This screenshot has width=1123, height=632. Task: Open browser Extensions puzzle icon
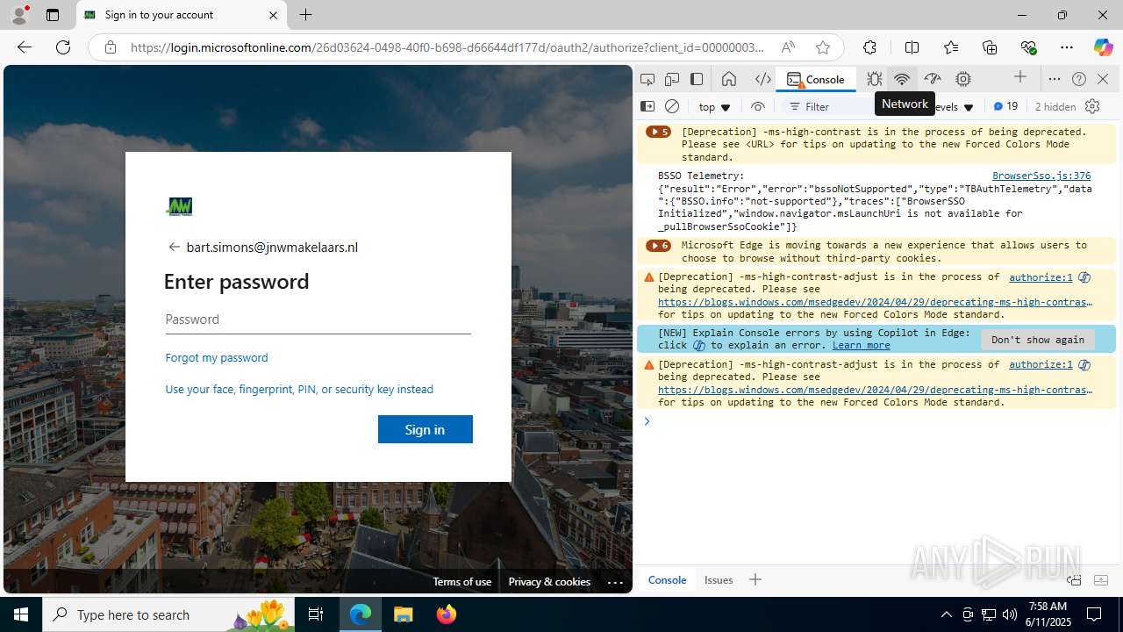tap(869, 47)
